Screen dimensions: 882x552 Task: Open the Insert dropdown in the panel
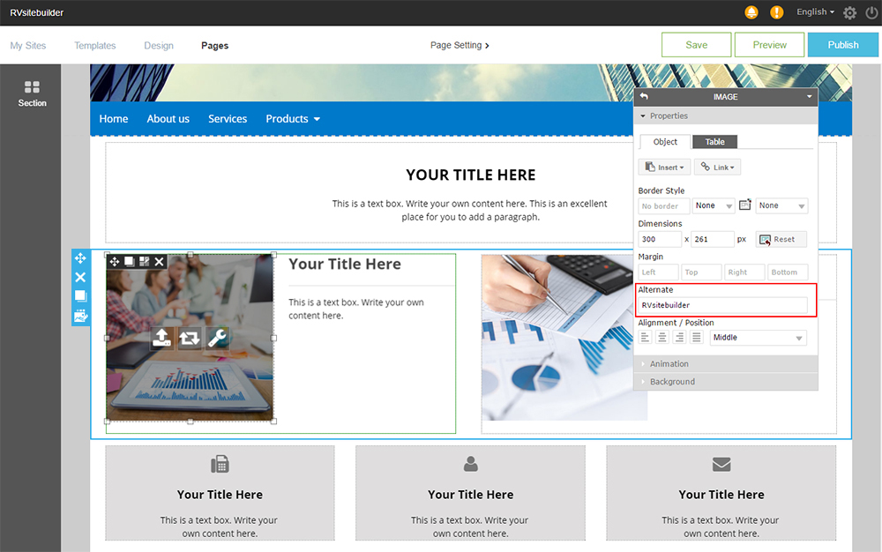(663, 168)
